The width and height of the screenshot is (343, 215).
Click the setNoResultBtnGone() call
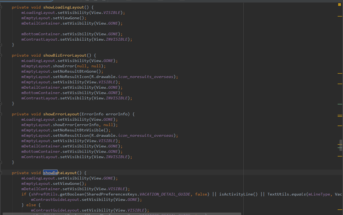click(77, 71)
